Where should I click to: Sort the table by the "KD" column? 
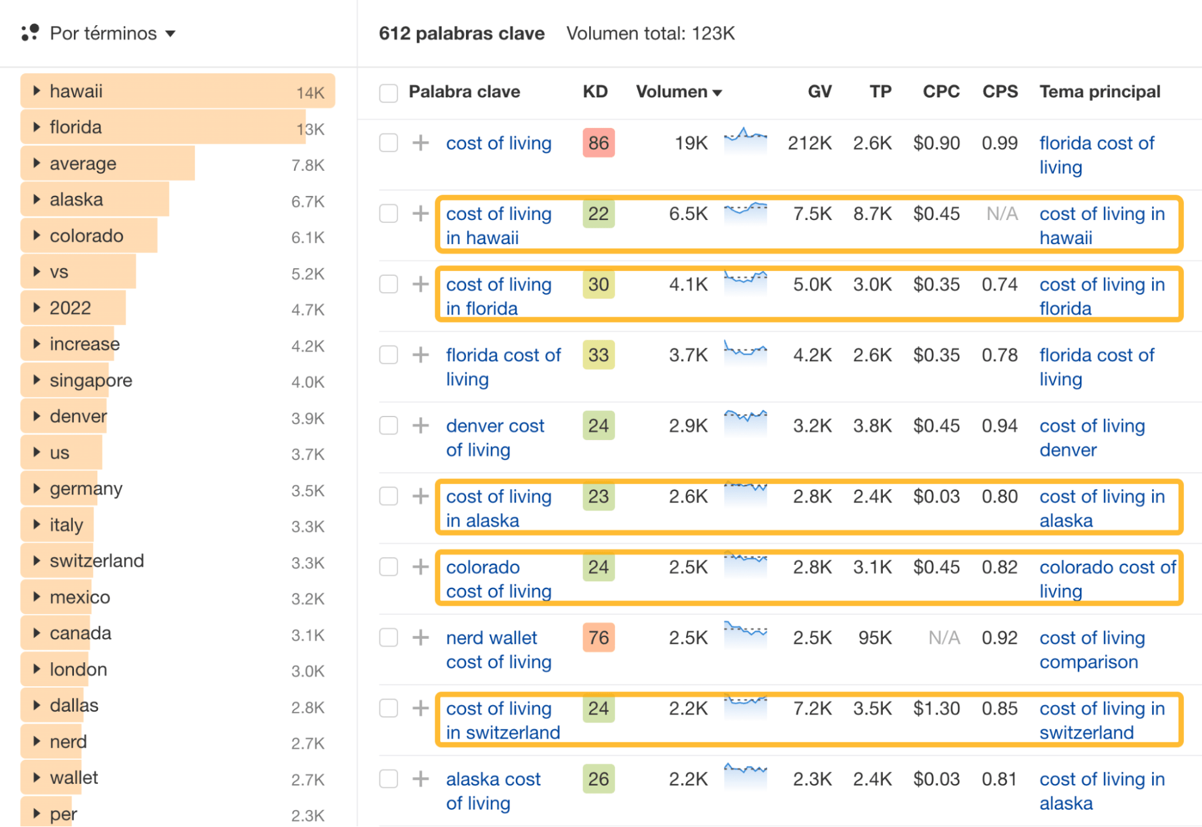point(595,91)
